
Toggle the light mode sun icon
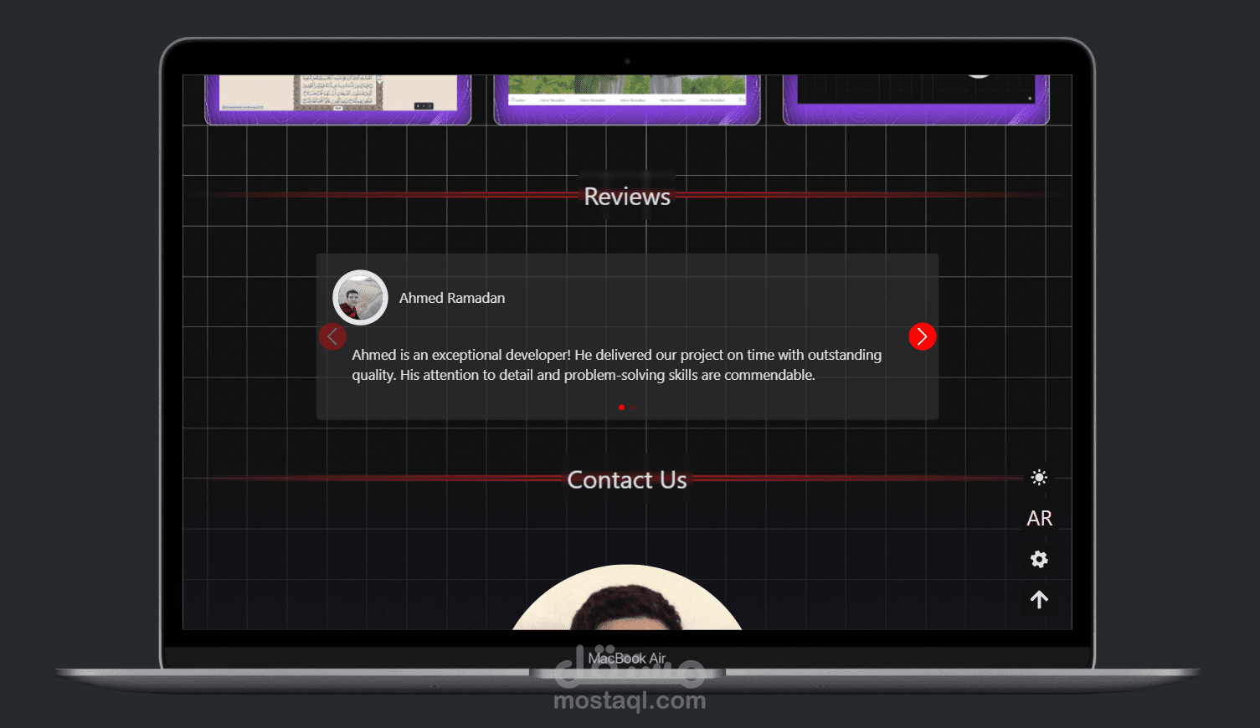[x=1039, y=478]
